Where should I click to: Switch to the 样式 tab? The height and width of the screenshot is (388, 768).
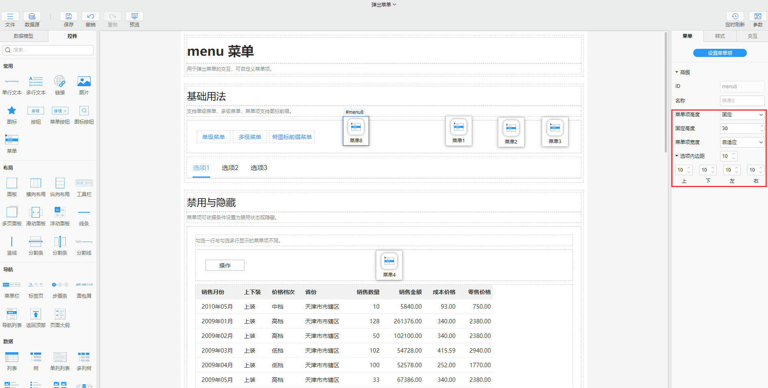pyautogui.click(x=720, y=36)
